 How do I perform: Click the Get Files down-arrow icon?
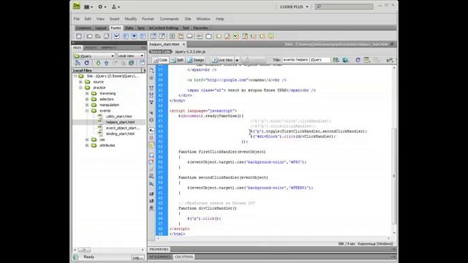[x=98, y=63]
